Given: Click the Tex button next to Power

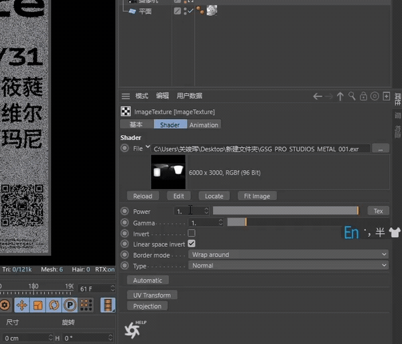Looking at the screenshot, I should click(x=378, y=211).
